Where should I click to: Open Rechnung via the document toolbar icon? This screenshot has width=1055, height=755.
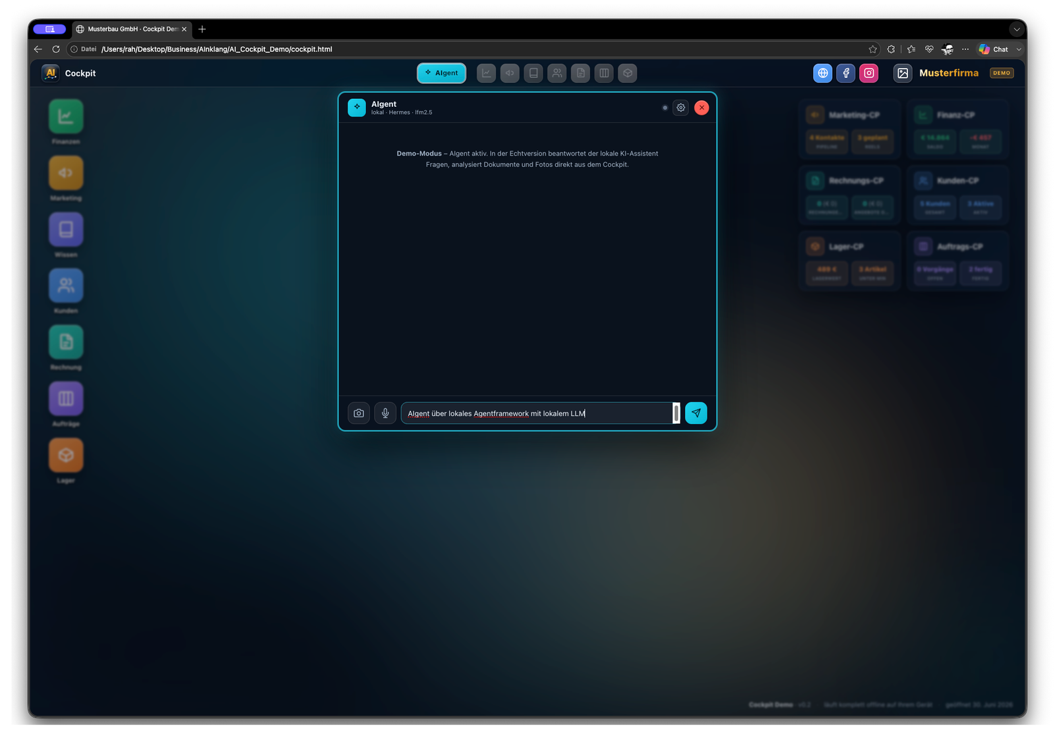(x=580, y=73)
